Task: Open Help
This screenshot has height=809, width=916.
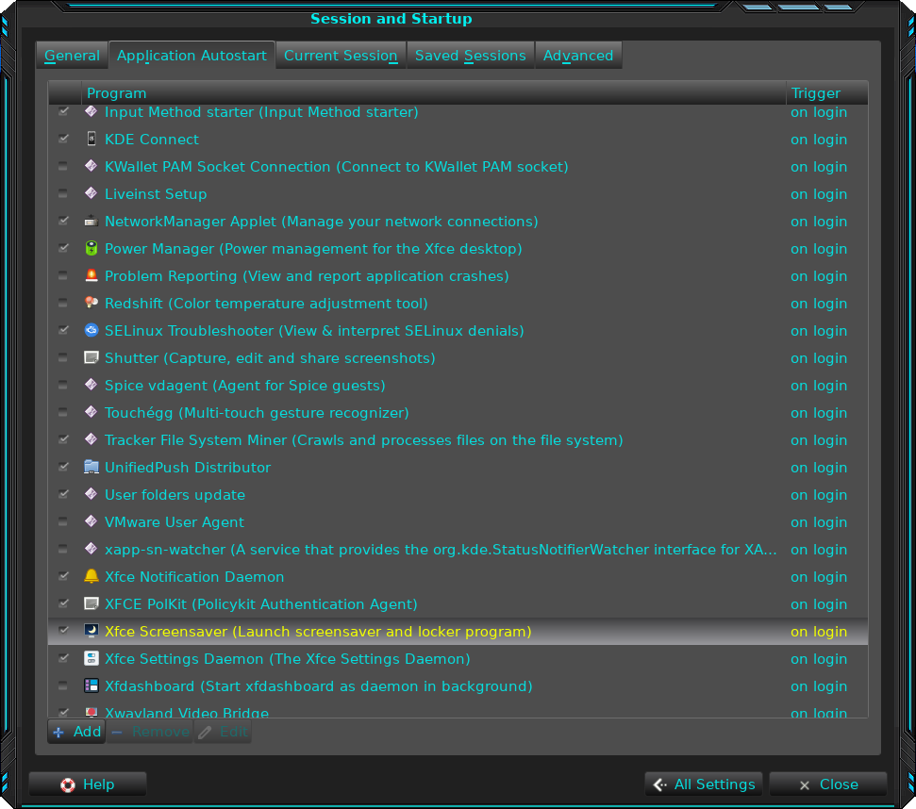Action: pyautogui.click(x=87, y=784)
